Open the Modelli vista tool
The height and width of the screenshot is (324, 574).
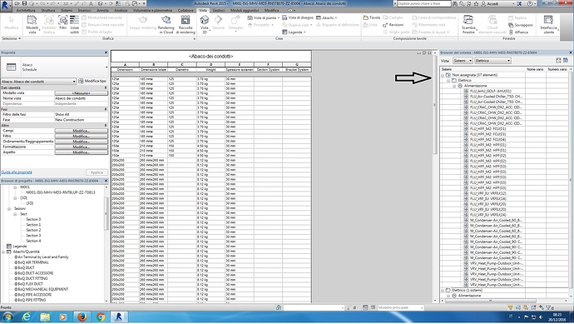click(x=32, y=24)
